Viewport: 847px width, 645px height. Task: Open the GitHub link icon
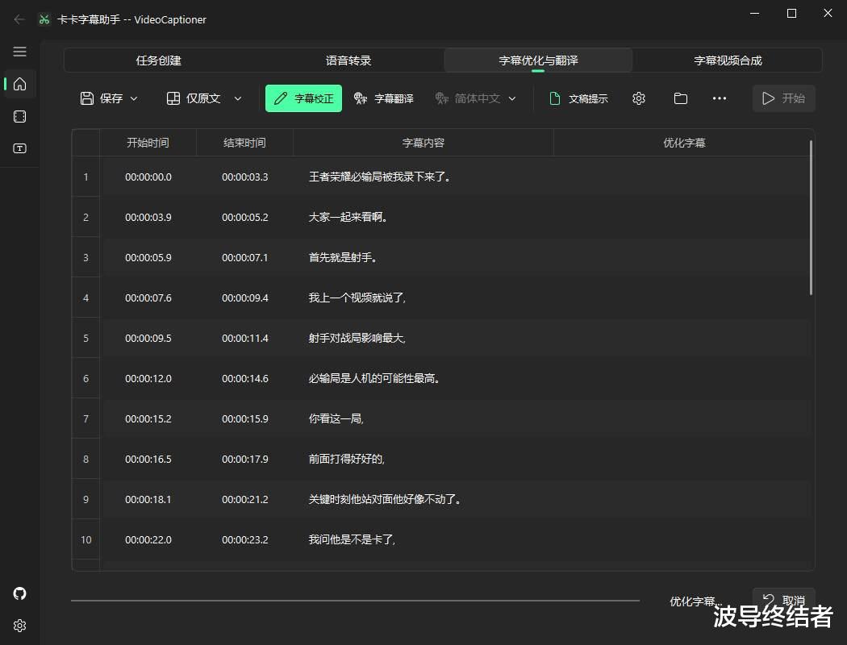[19, 593]
